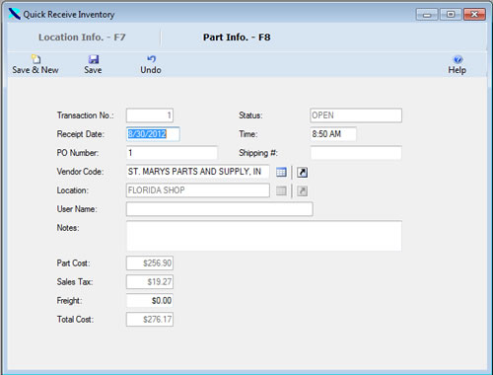The height and width of the screenshot is (375, 493).
Task: Click the Sales Tax field
Action: coord(150,282)
